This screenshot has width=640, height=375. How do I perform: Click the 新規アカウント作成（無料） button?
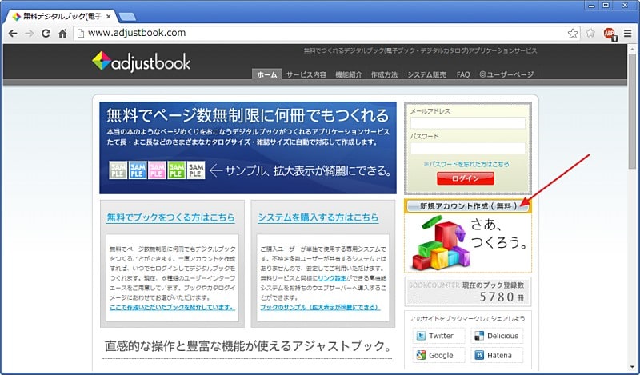(x=468, y=206)
